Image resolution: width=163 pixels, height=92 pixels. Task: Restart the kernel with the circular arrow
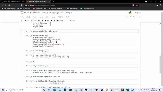[x=55, y=21]
